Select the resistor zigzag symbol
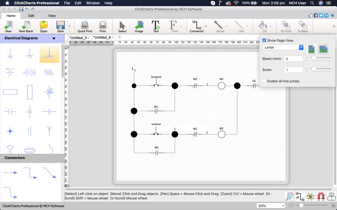The image size is (337, 210). [49, 72]
